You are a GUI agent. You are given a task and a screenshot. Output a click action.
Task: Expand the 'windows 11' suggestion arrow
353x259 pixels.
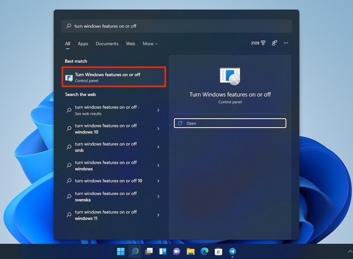point(158,215)
